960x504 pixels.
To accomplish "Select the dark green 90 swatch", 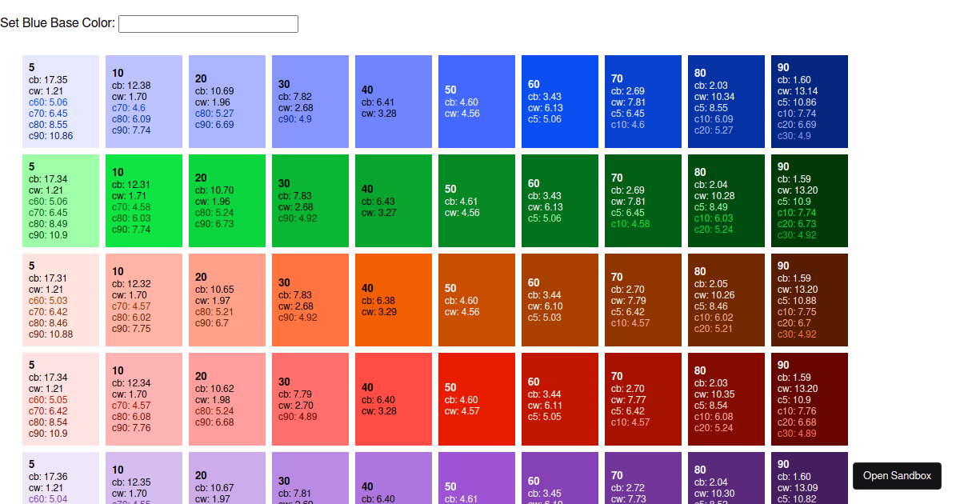I will pyautogui.click(x=810, y=200).
